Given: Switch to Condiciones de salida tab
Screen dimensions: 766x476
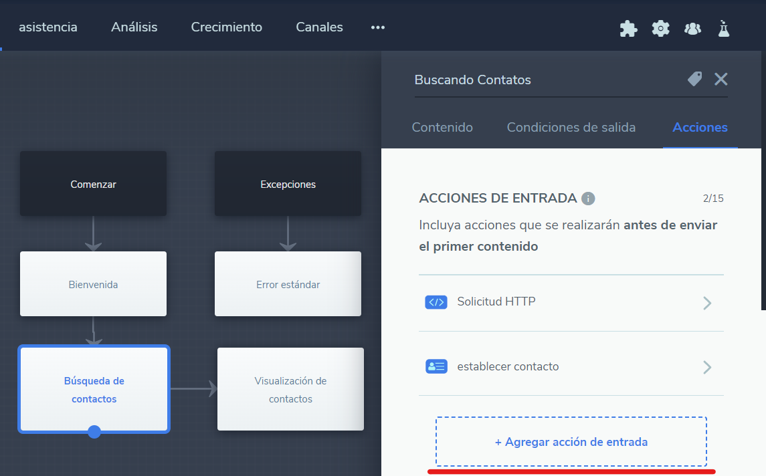Looking at the screenshot, I should (x=571, y=127).
